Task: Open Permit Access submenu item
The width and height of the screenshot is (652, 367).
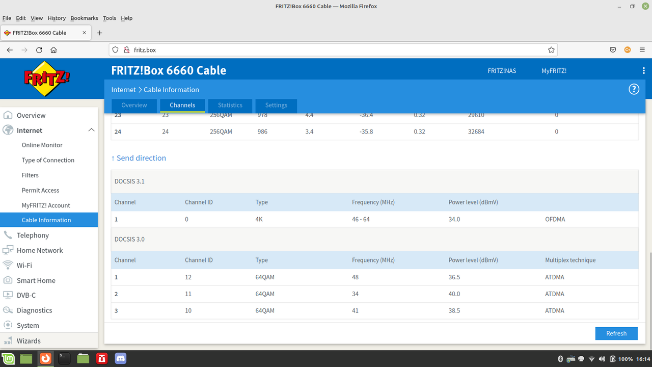Action: [x=40, y=190]
